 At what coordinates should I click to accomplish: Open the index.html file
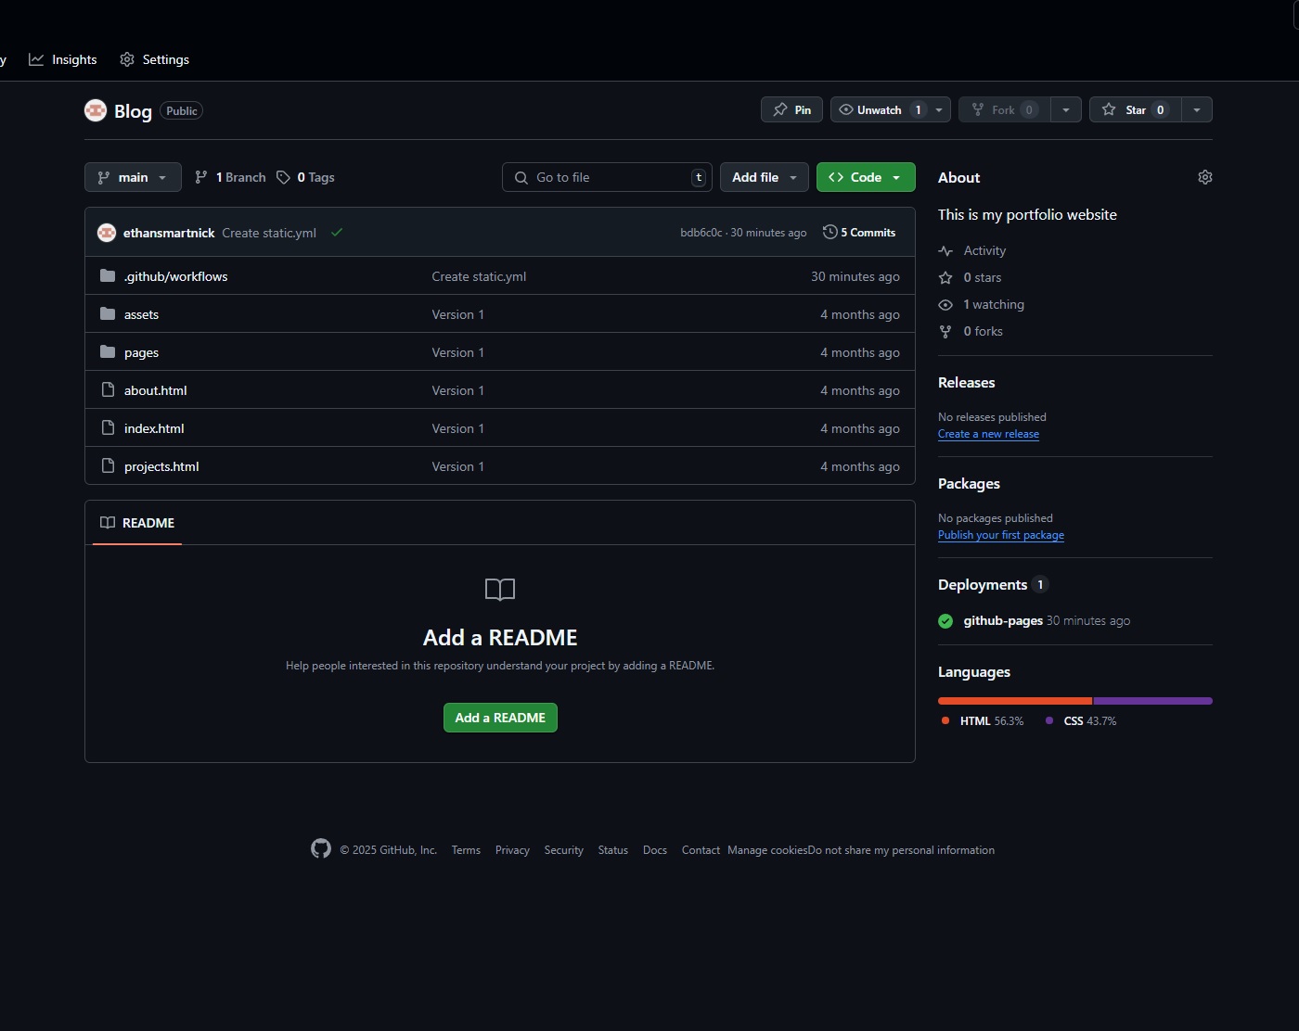pyautogui.click(x=154, y=428)
